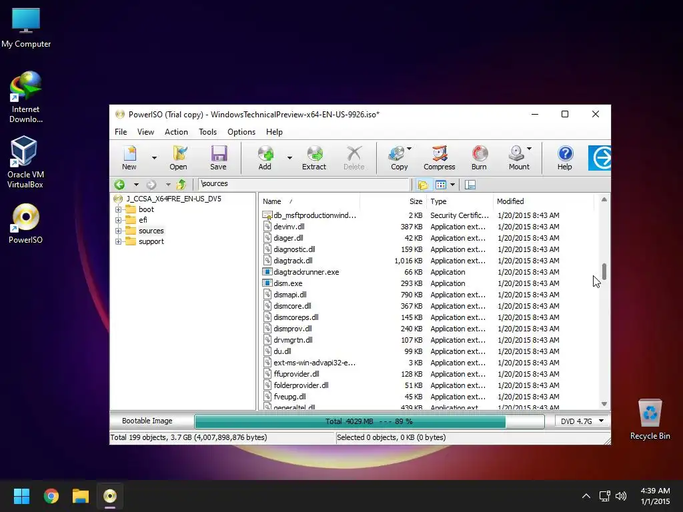Open the dropdown arrow beside New
This screenshot has width=683, height=512.
pyautogui.click(x=154, y=157)
